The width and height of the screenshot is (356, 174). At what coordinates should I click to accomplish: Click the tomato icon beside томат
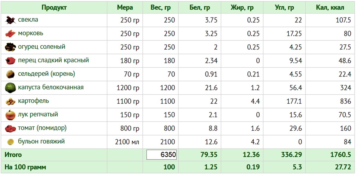coord(10,128)
